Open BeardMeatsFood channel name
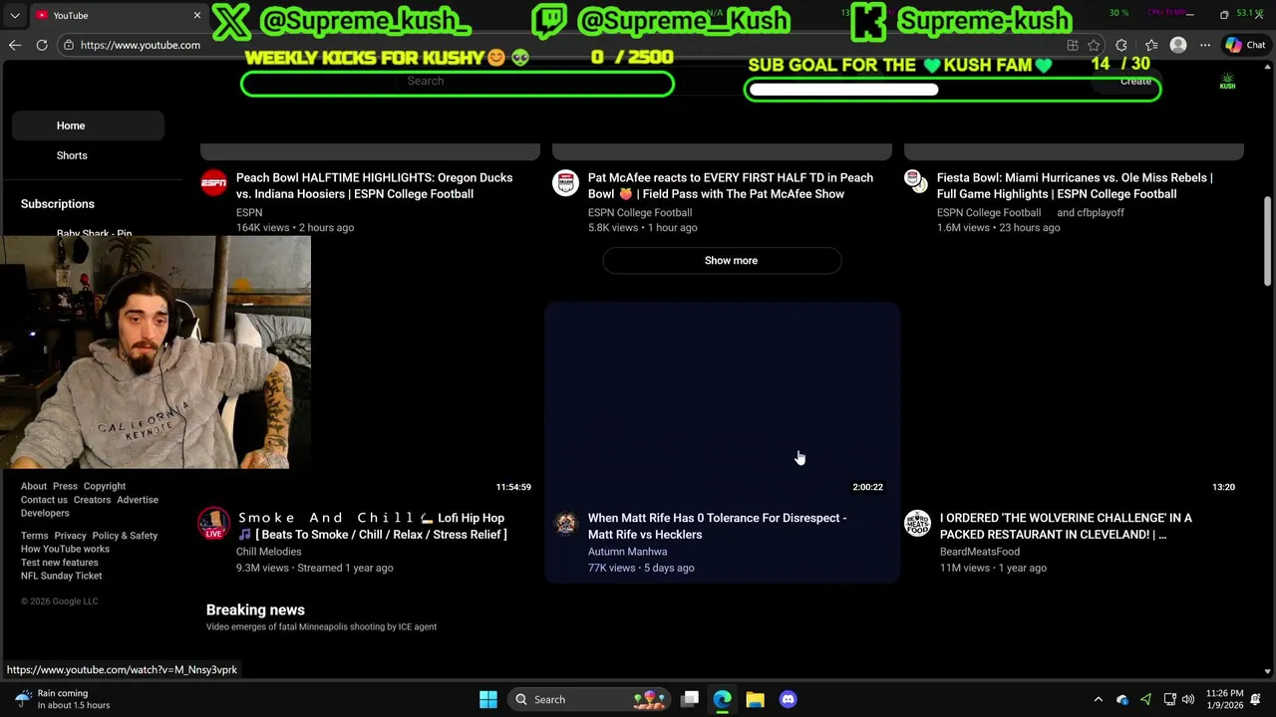 point(979,552)
